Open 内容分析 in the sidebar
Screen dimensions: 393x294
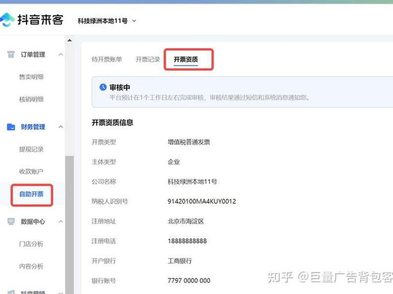coord(31,266)
